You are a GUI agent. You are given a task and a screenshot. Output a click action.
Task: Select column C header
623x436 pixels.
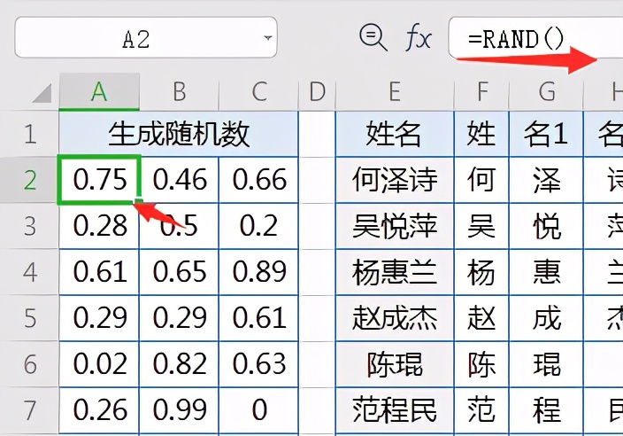[x=258, y=91]
